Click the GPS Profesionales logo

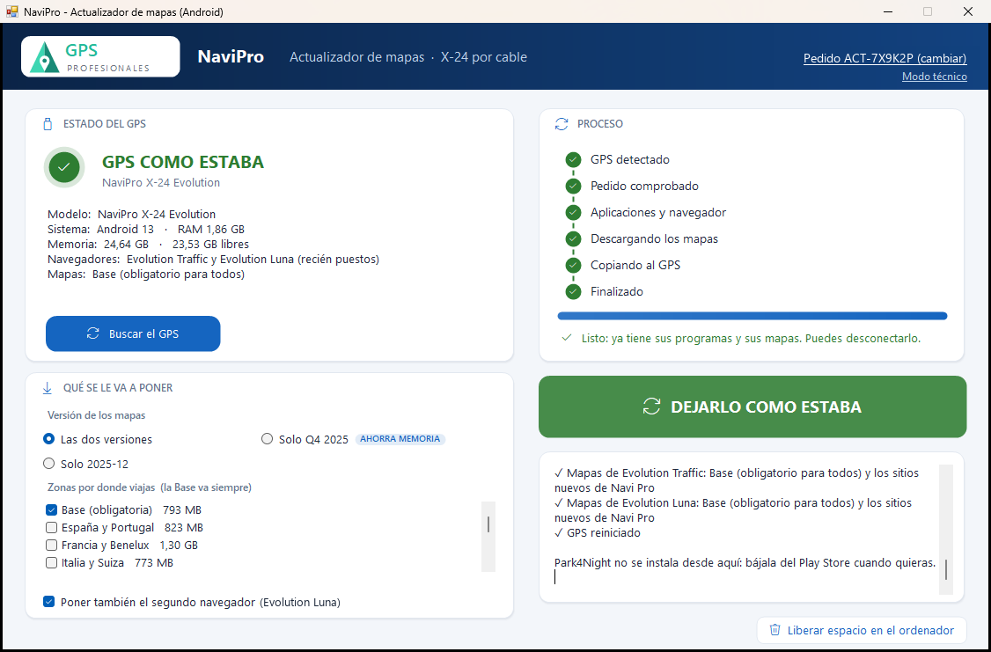(x=100, y=57)
